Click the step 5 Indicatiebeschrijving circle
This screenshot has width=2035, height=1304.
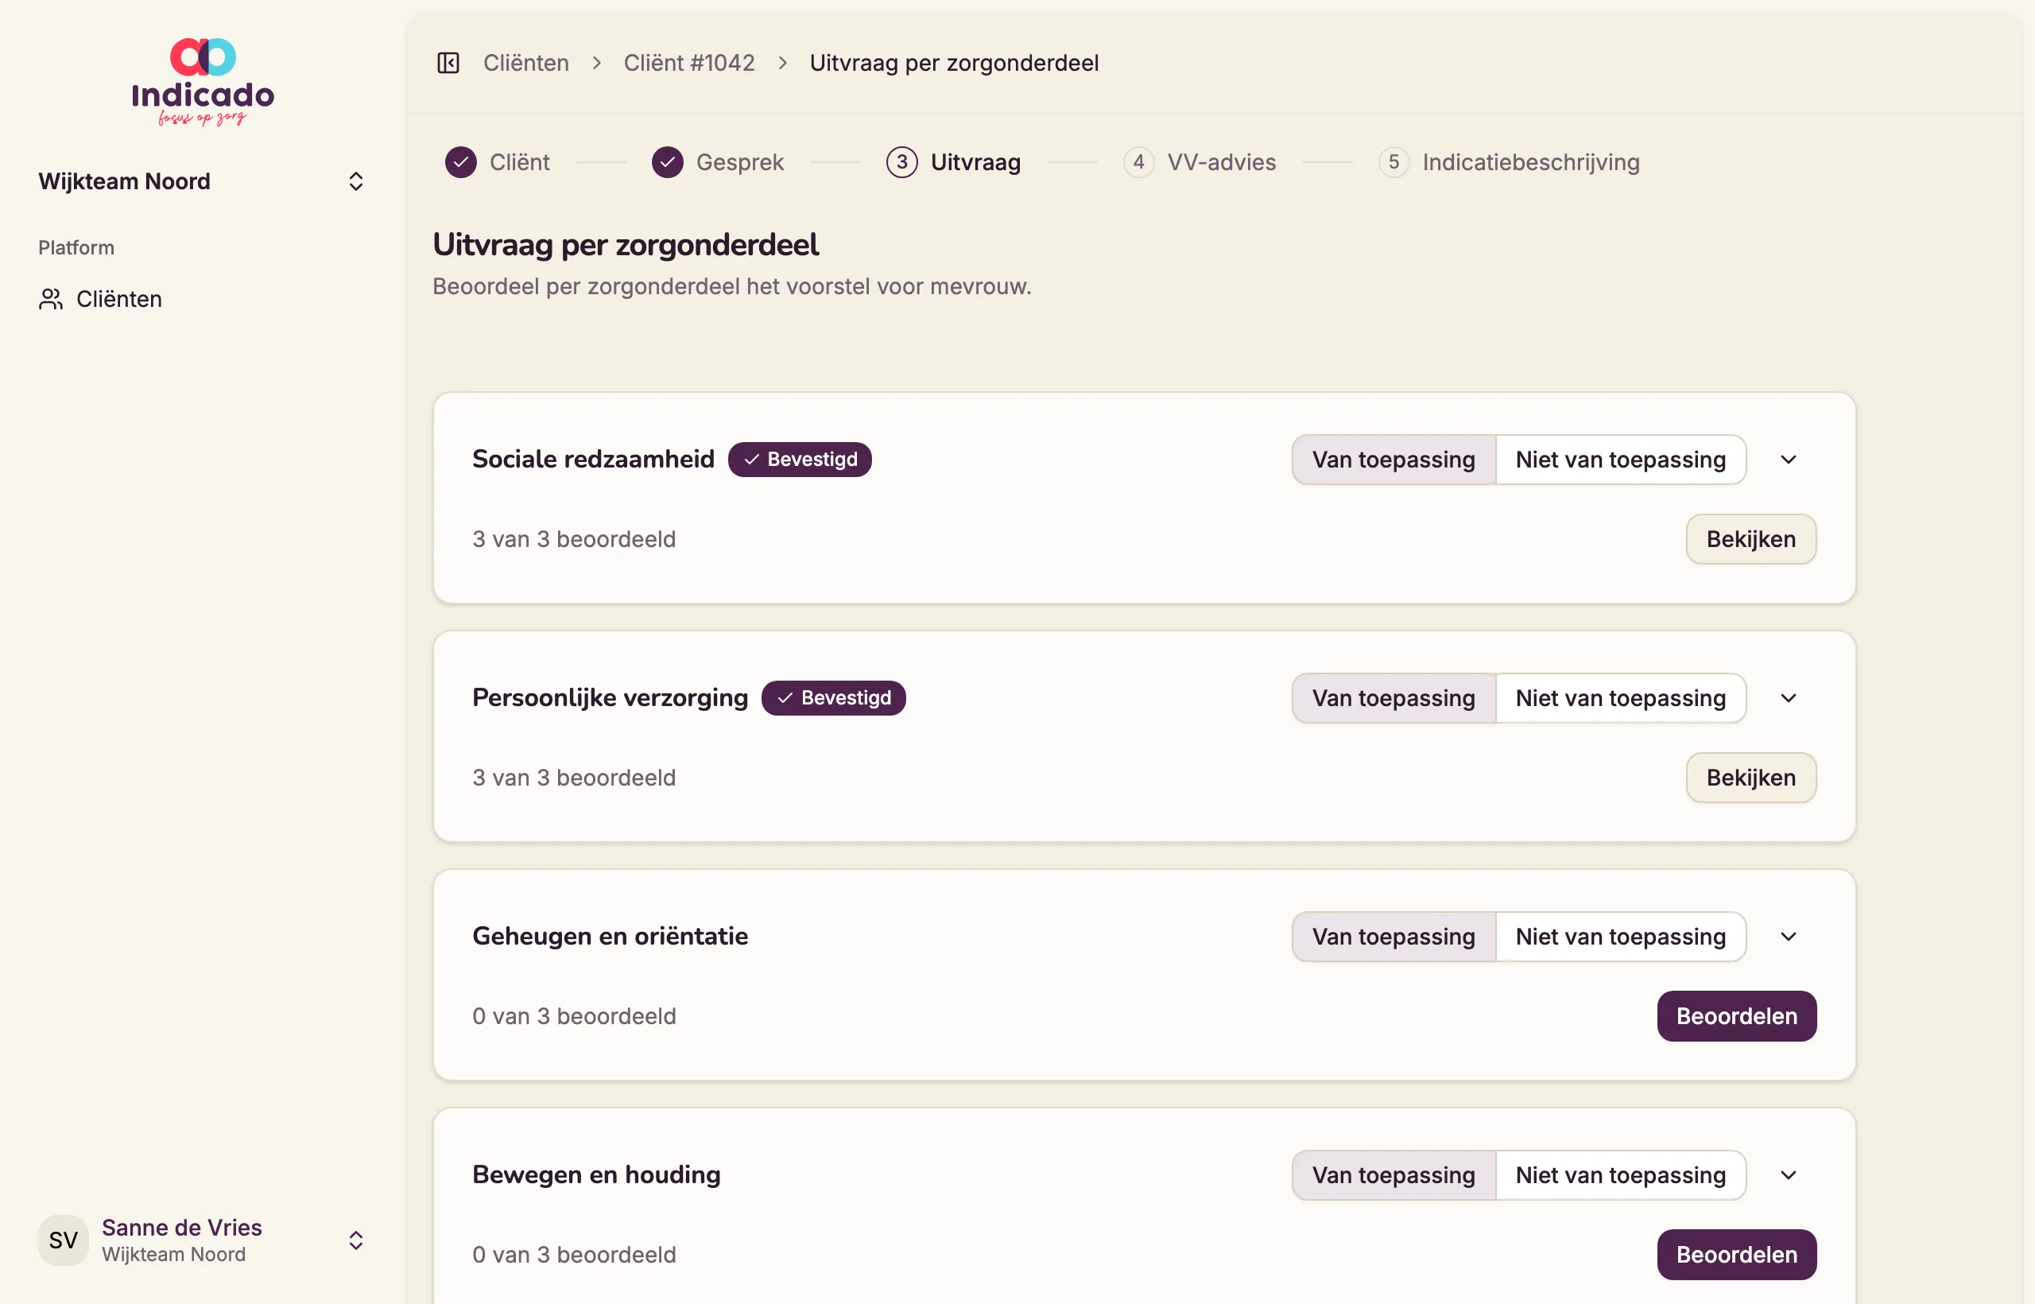[x=1393, y=161]
